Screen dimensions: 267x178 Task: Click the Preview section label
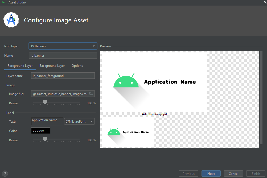(x=105, y=46)
